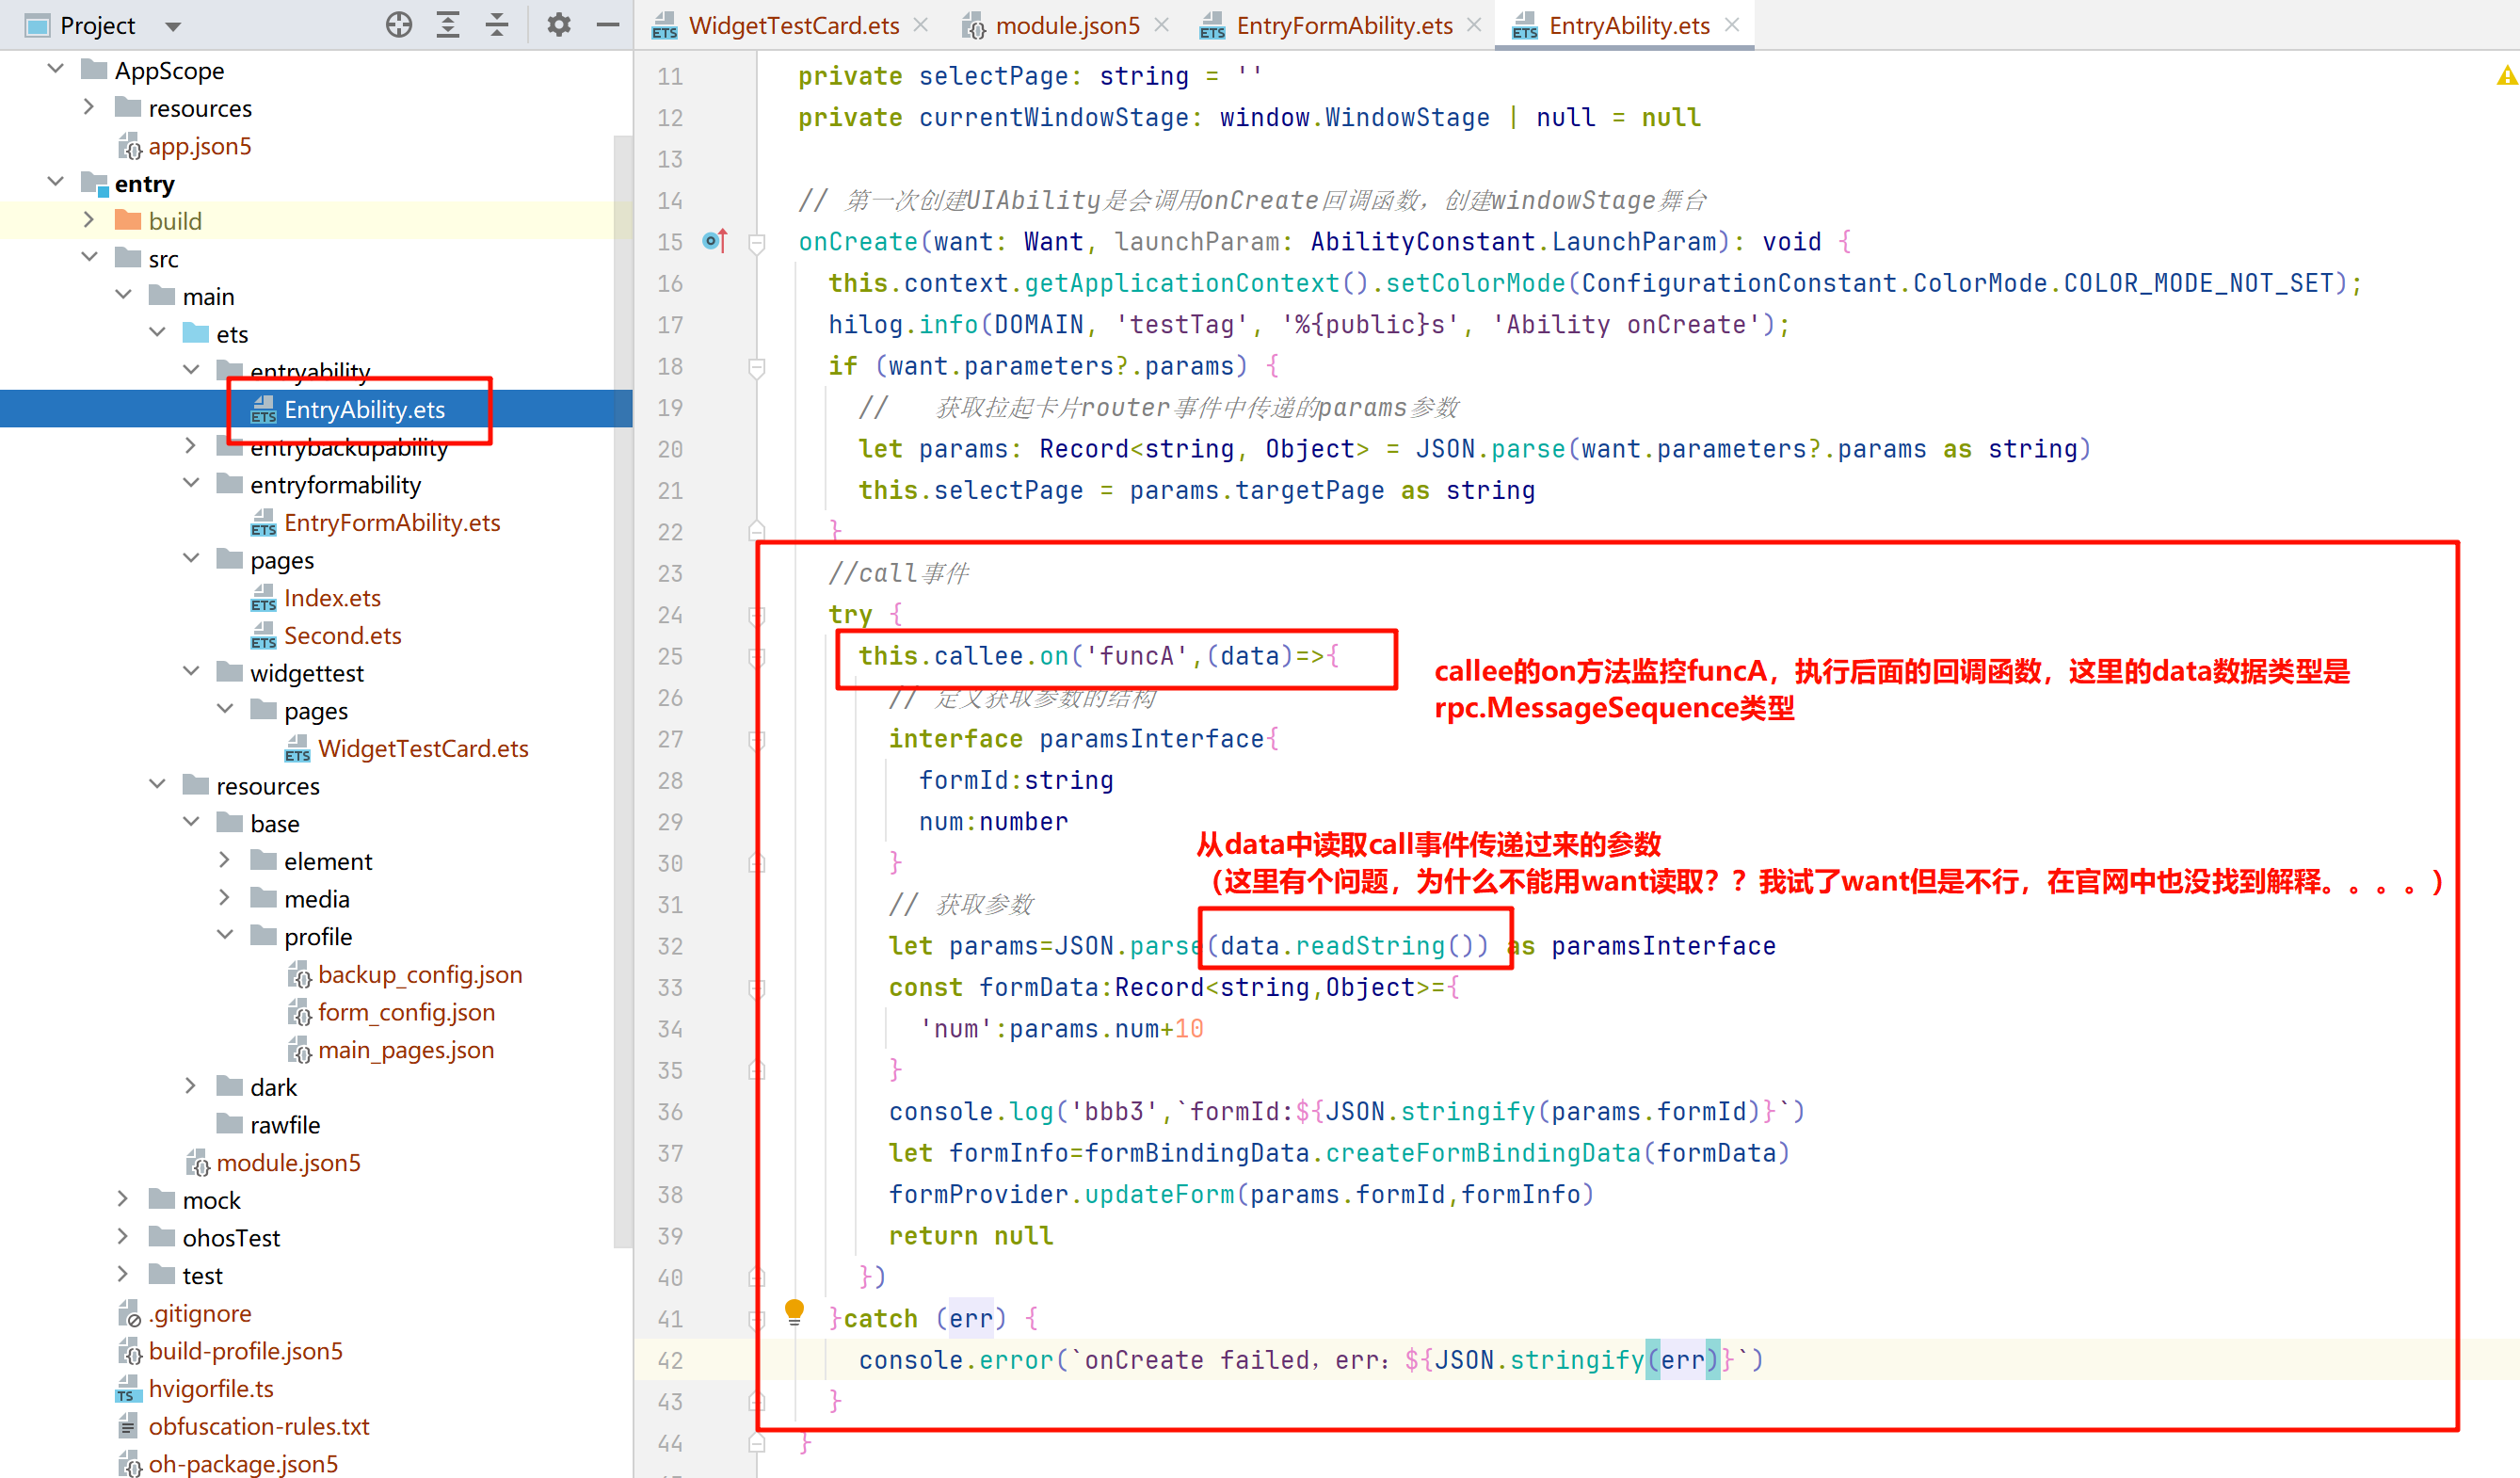Click the warning triangle inspection indicator

point(2506,76)
